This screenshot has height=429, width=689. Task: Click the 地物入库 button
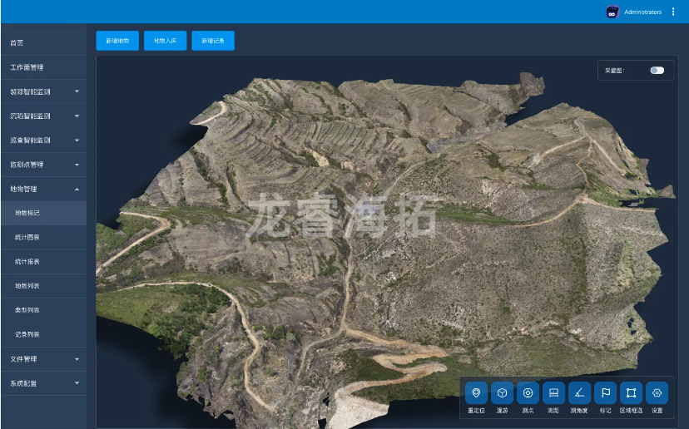click(x=166, y=41)
